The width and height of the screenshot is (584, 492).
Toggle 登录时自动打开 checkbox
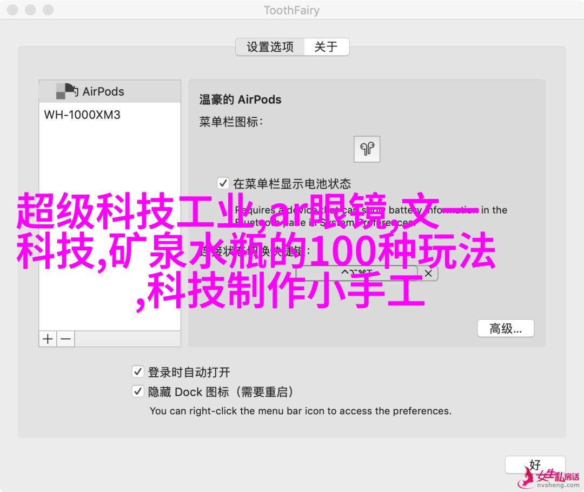click(x=138, y=371)
